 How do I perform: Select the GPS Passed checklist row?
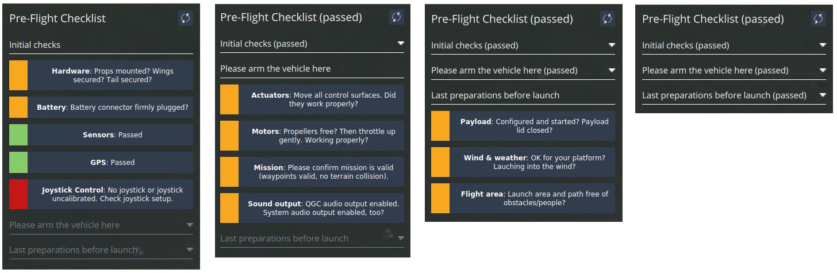click(101, 162)
